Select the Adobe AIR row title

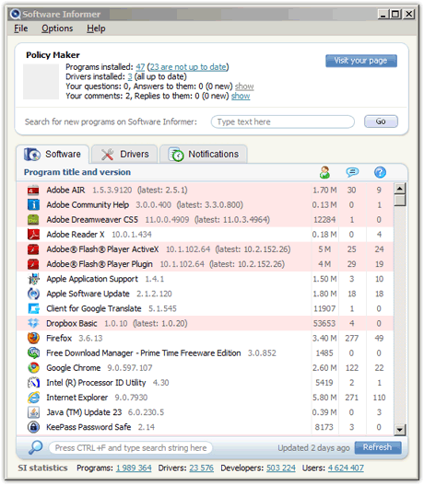coord(65,190)
